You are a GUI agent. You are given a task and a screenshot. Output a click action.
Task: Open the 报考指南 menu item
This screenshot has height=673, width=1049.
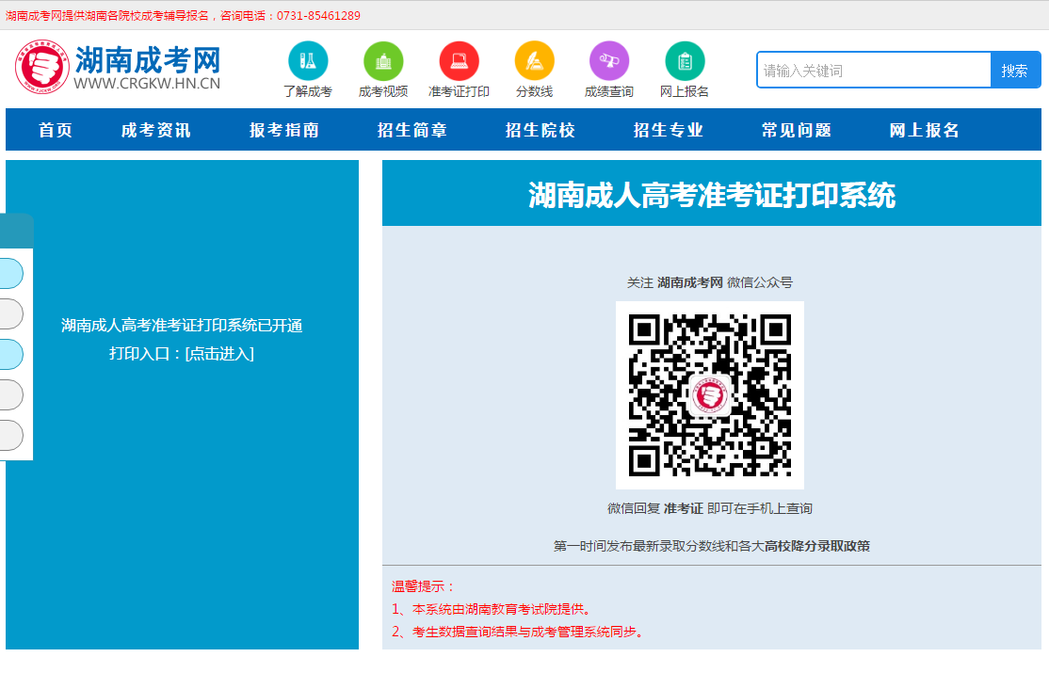(x=284, y=130)
